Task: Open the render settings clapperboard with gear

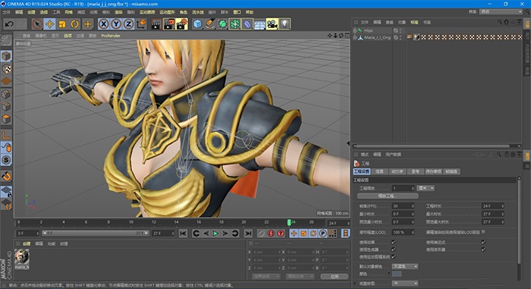Action: [182, 24]
